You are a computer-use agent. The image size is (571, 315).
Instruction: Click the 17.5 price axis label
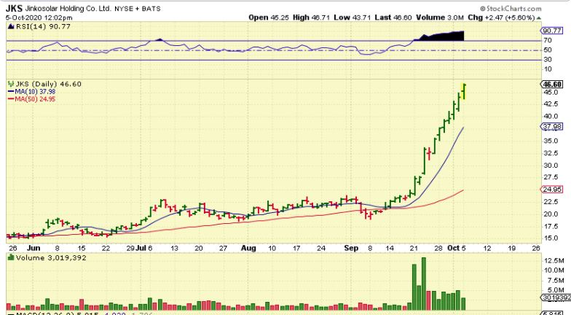pyautogui.click(x=551, y=227)
